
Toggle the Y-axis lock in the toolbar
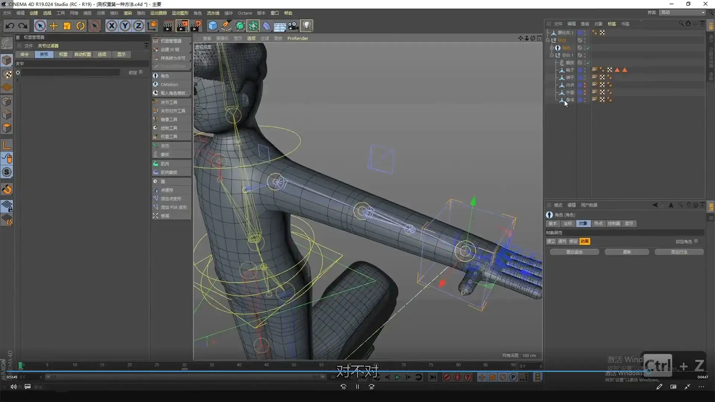point(125,26)
